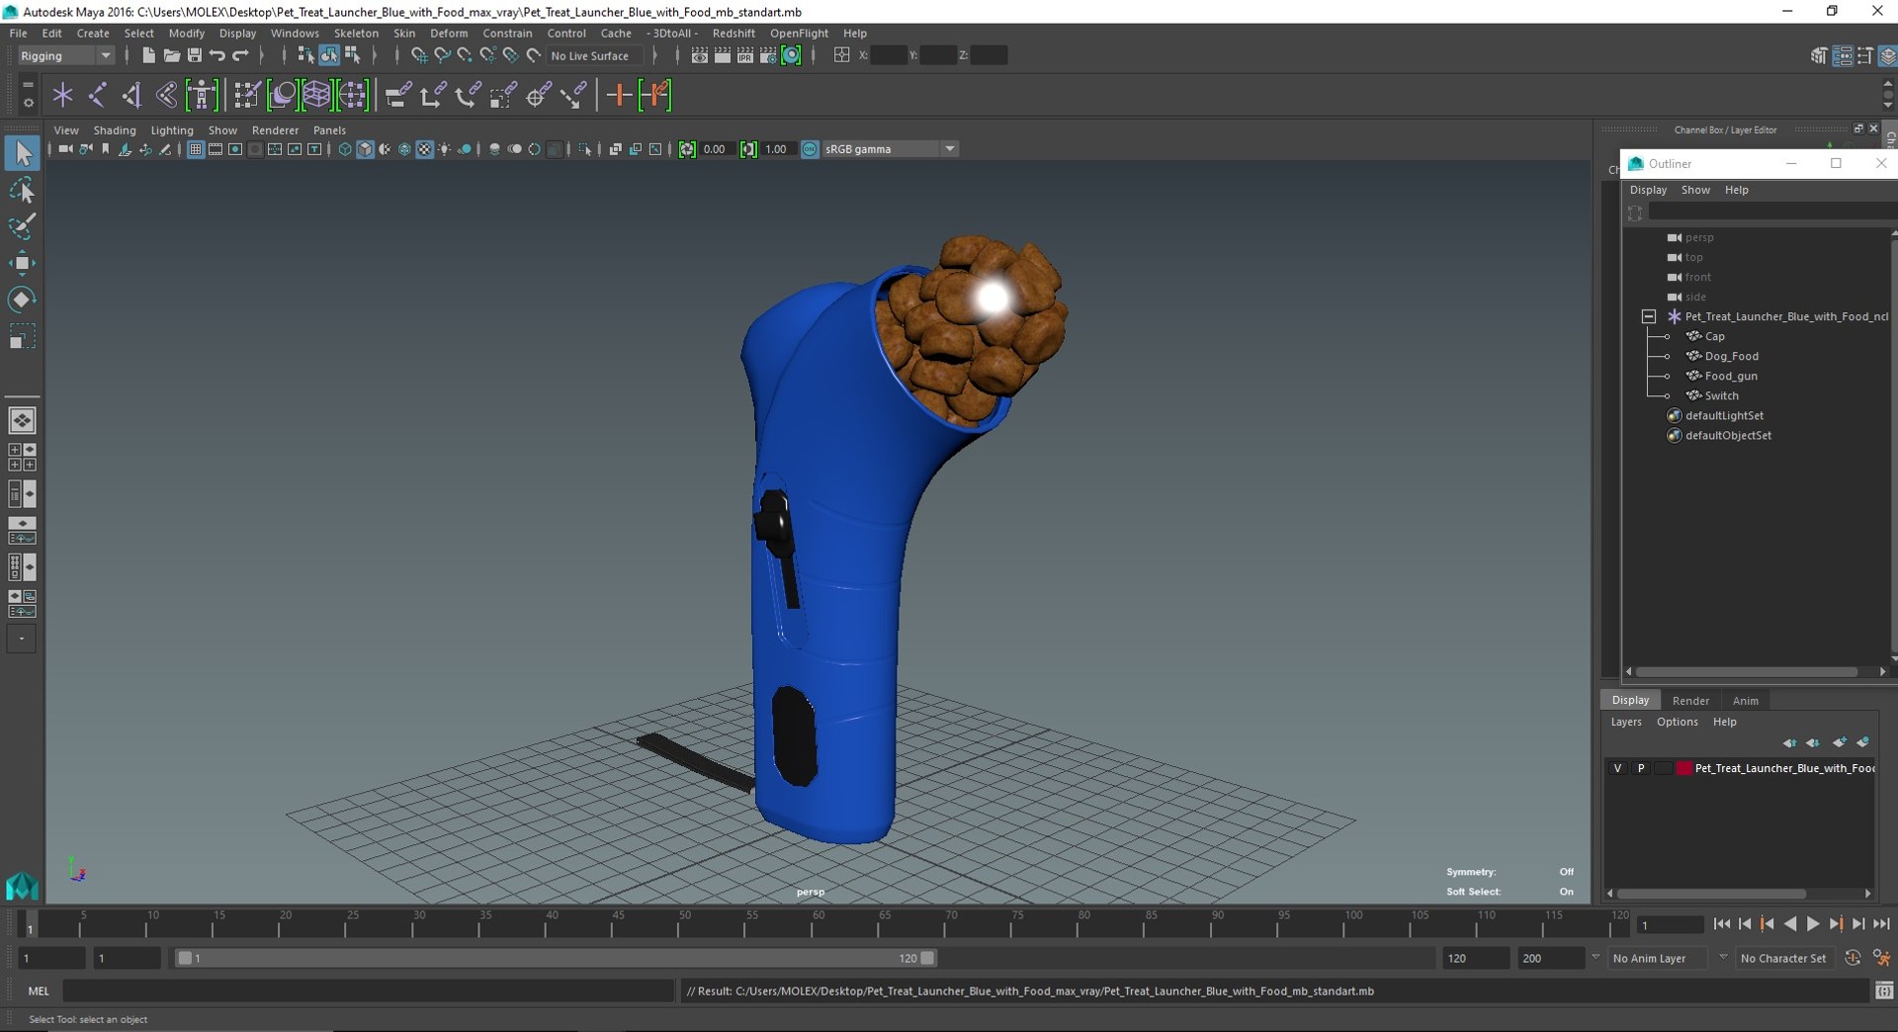Click the Save Scene disk icon
Viewport: 1898px width, 1032px height.
pos(194,55)
